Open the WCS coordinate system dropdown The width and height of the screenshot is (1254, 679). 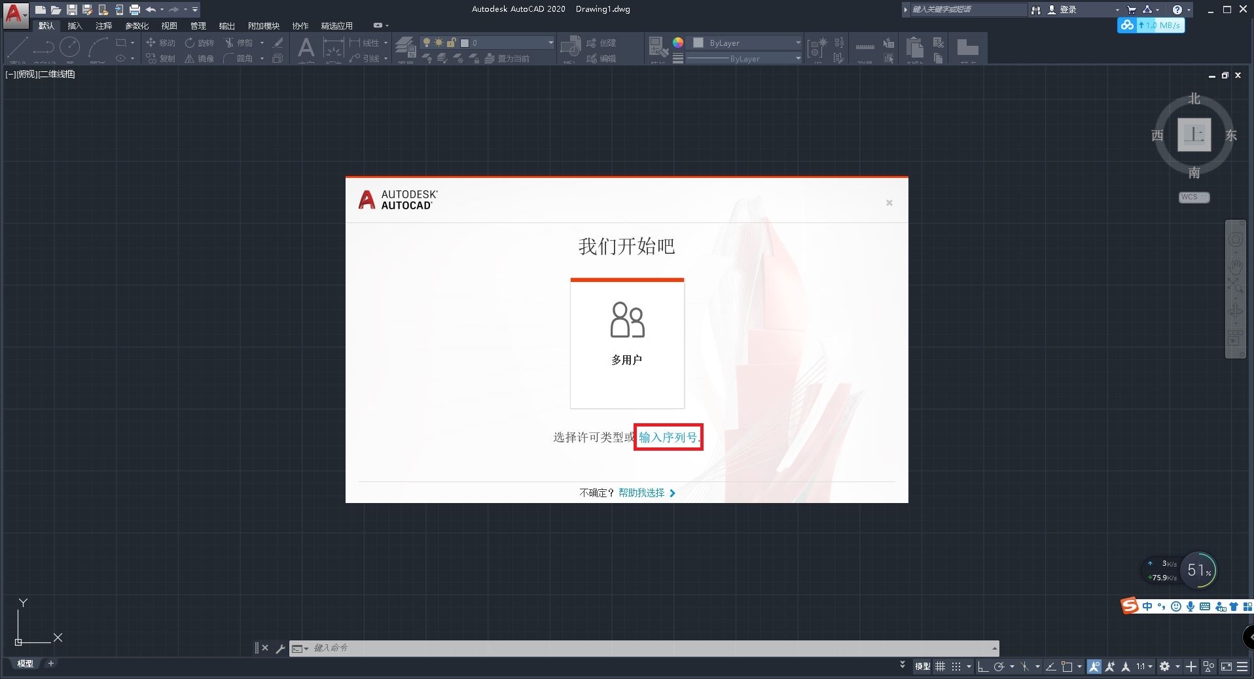tap(1194, 197)
